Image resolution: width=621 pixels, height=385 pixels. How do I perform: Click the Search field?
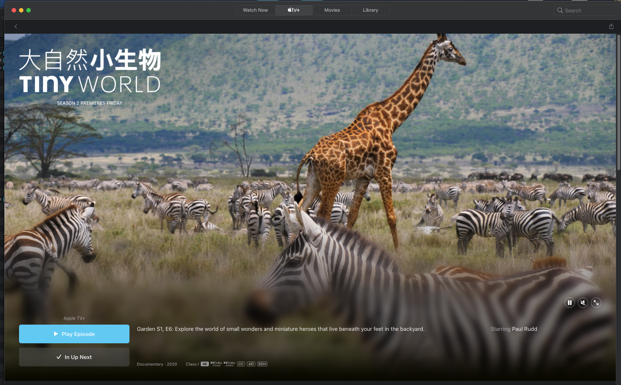click(586, 11)
